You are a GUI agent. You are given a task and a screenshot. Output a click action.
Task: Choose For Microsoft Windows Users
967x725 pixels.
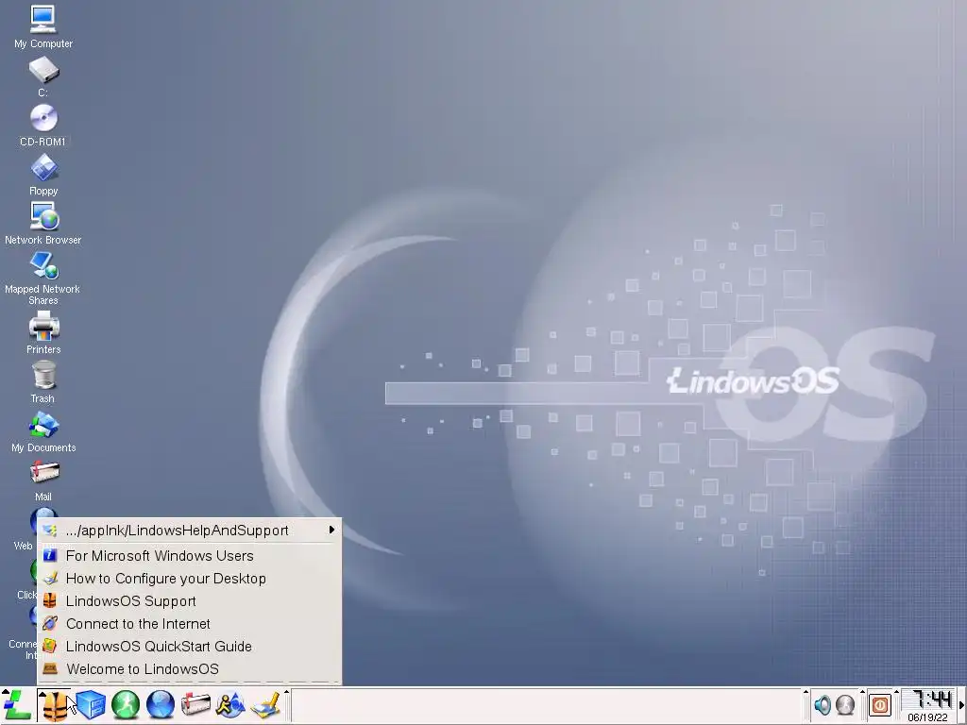click(x=189, y=555)
